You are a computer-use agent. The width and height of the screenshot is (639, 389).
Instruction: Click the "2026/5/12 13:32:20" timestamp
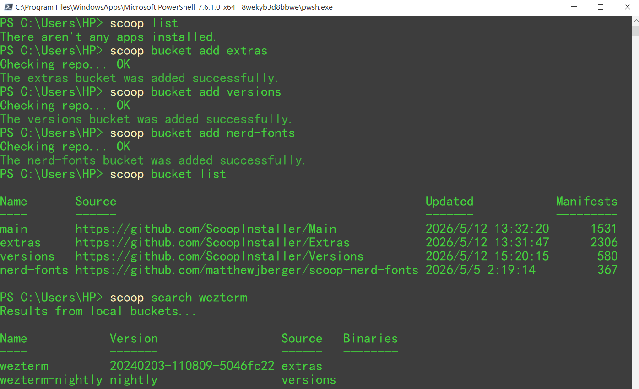(487, 229)
